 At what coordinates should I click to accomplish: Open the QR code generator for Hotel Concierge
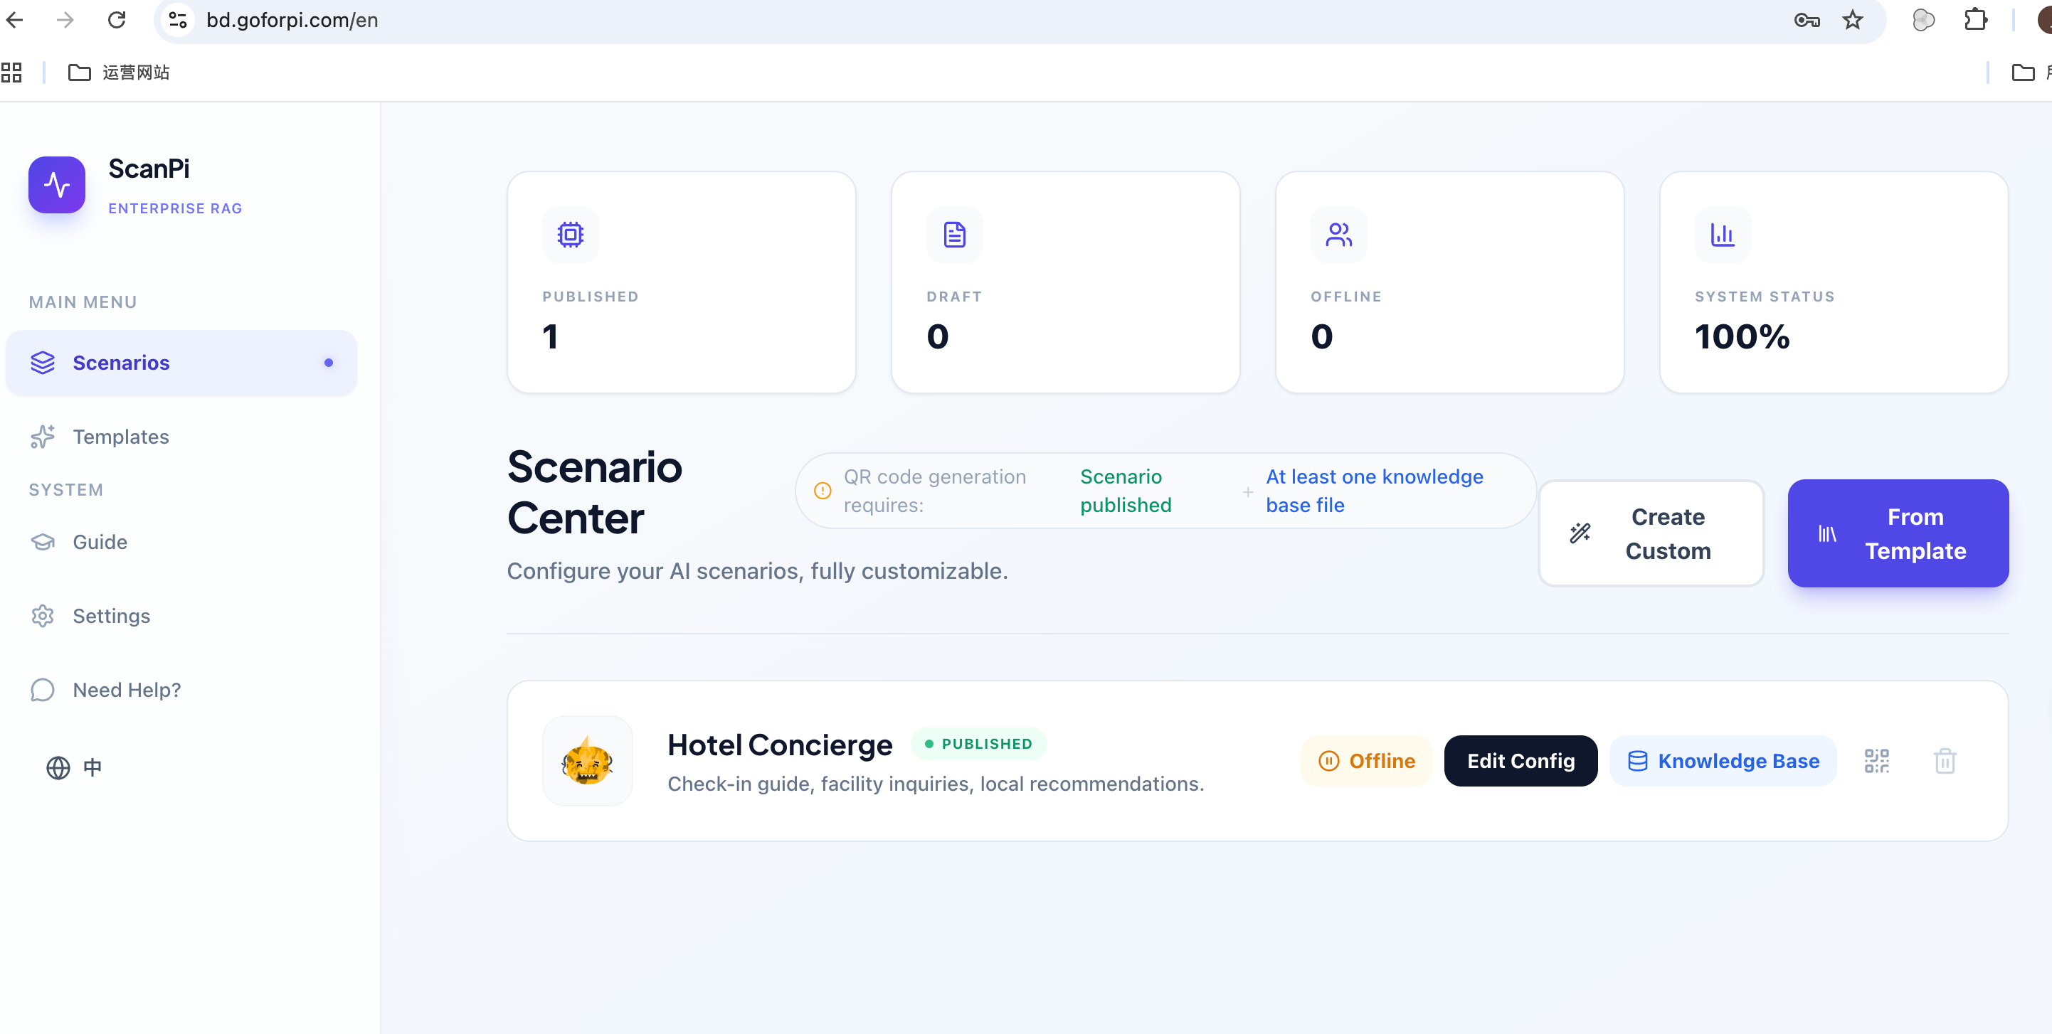pyautogui.click(x=1877, y=760)
